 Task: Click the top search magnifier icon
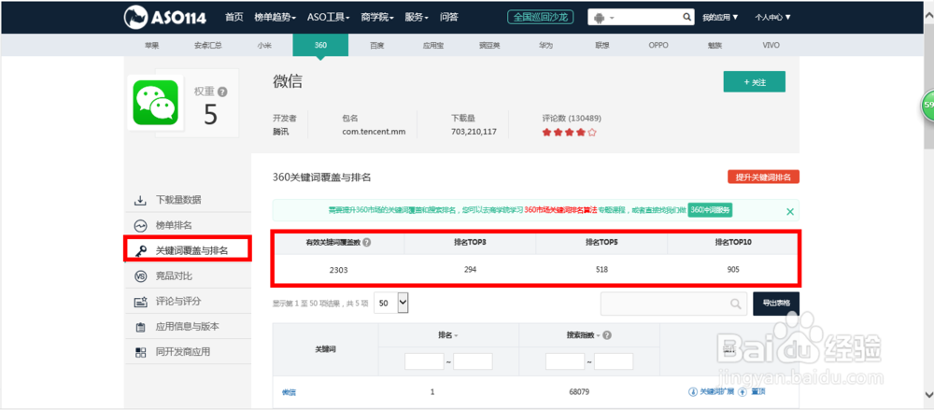point(686,18)
